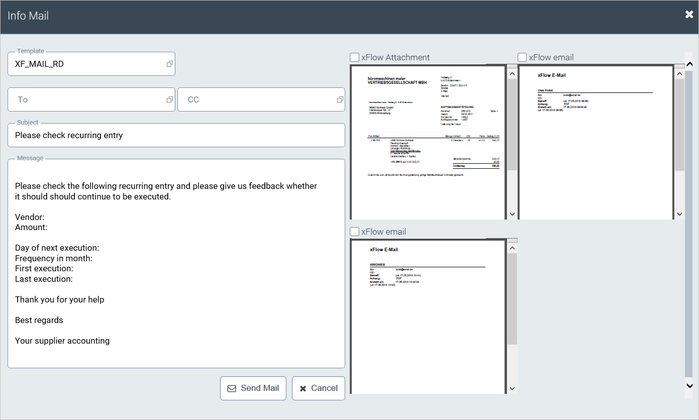Close the Info Mail dialog

[689, 15]
